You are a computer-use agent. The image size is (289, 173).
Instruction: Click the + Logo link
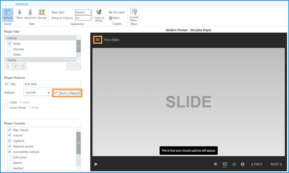24,102
